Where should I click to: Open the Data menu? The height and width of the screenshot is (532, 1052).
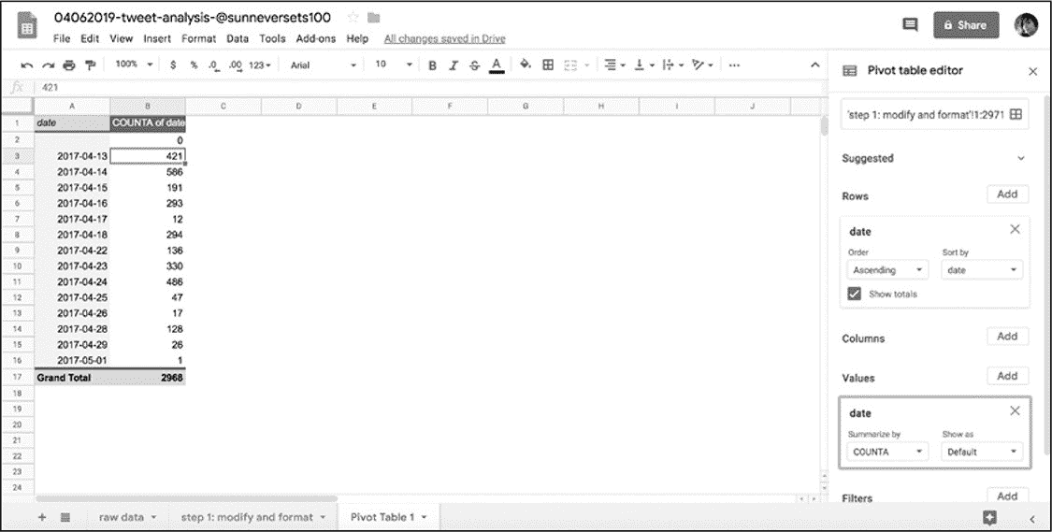click(238, 39)
